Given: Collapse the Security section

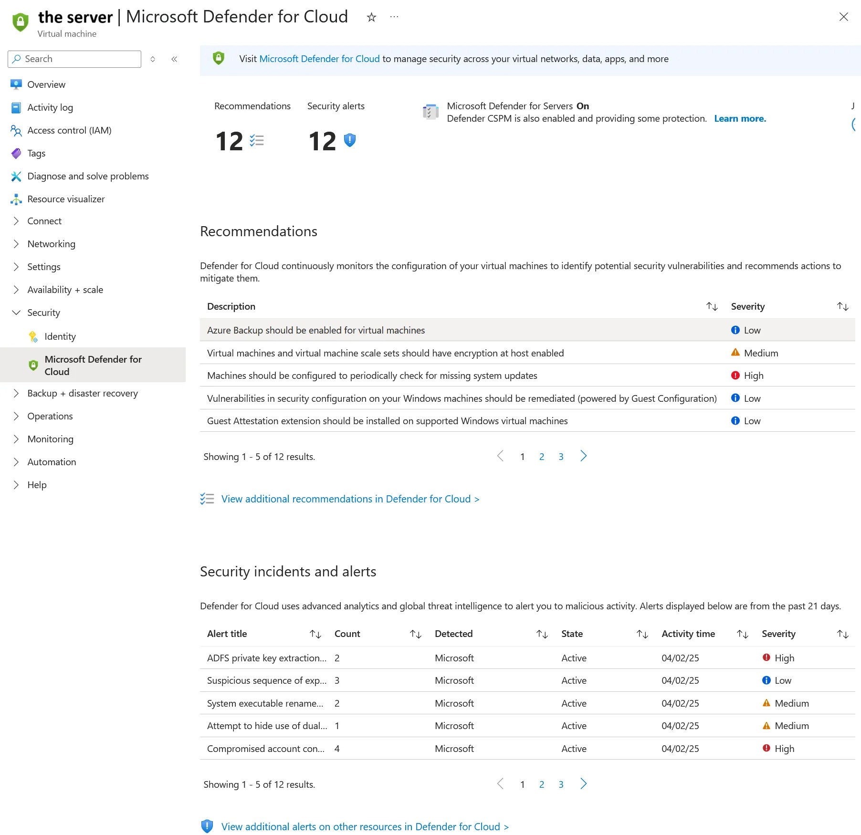Looking at the screenshot, I should tap(16, 313).
